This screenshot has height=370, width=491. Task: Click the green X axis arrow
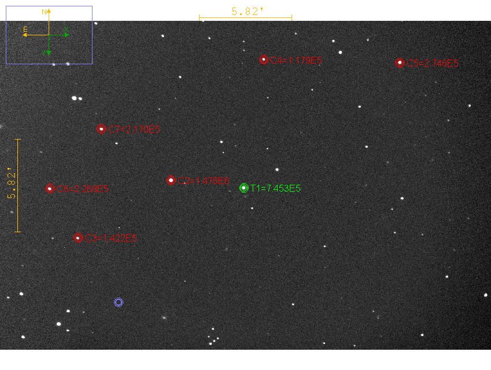pyautogui.click(x=67, y=35)
